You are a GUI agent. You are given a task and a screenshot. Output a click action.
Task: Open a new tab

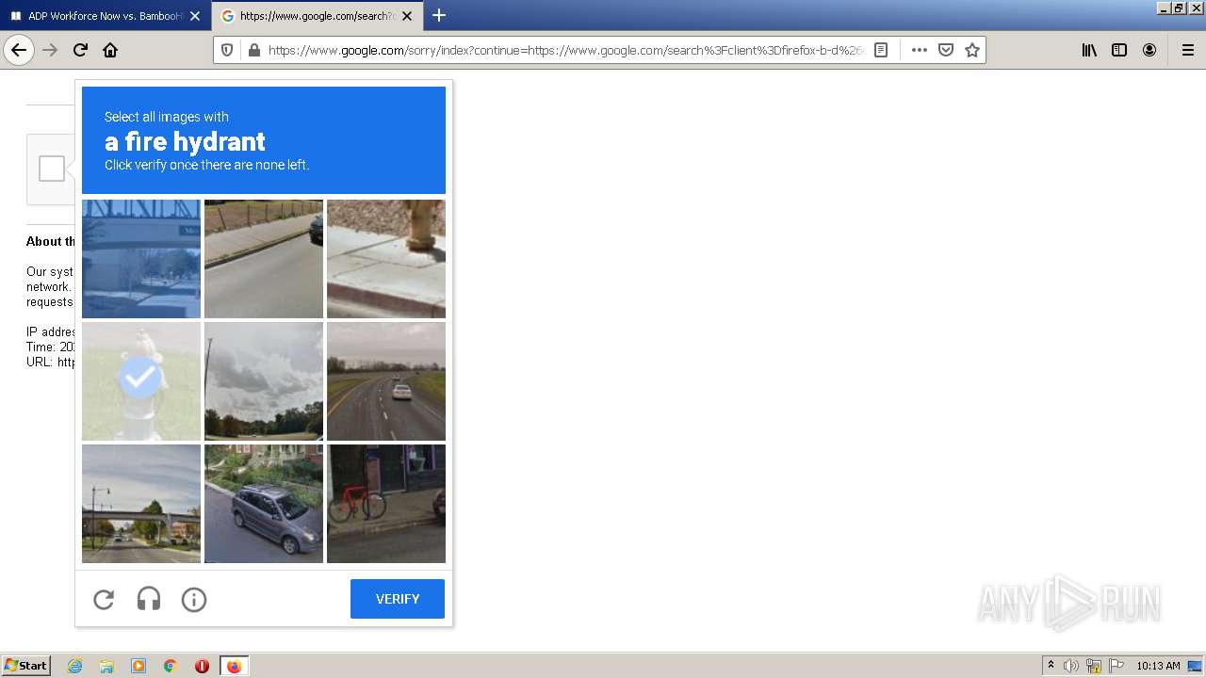(439, 15)
